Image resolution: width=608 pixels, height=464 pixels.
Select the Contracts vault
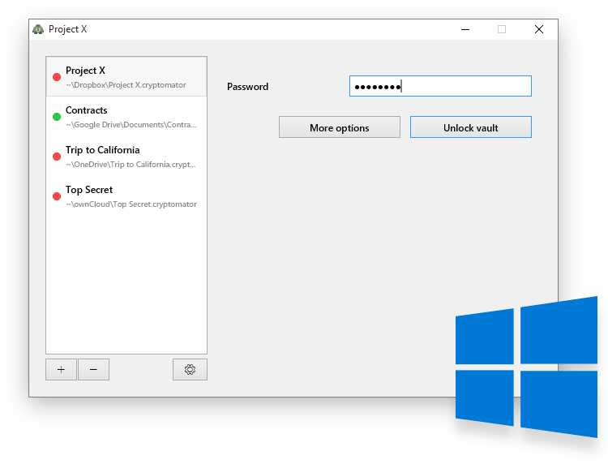click(x=126, y=117)
